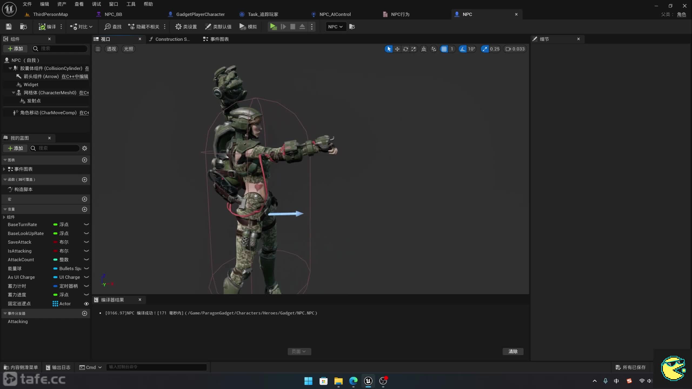Open NPC_AIControl document tab
The width and height of the screenshot is (692, 389).
click(335, 14)
